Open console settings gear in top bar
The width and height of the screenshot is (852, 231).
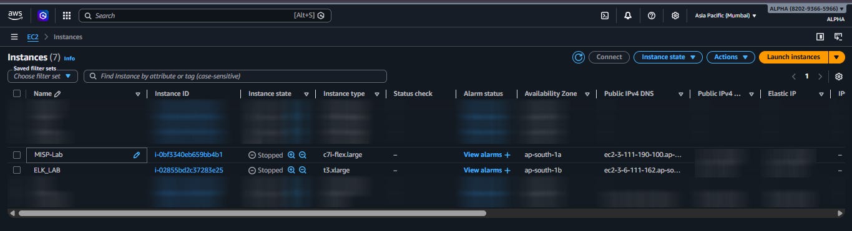click(675, 16)
